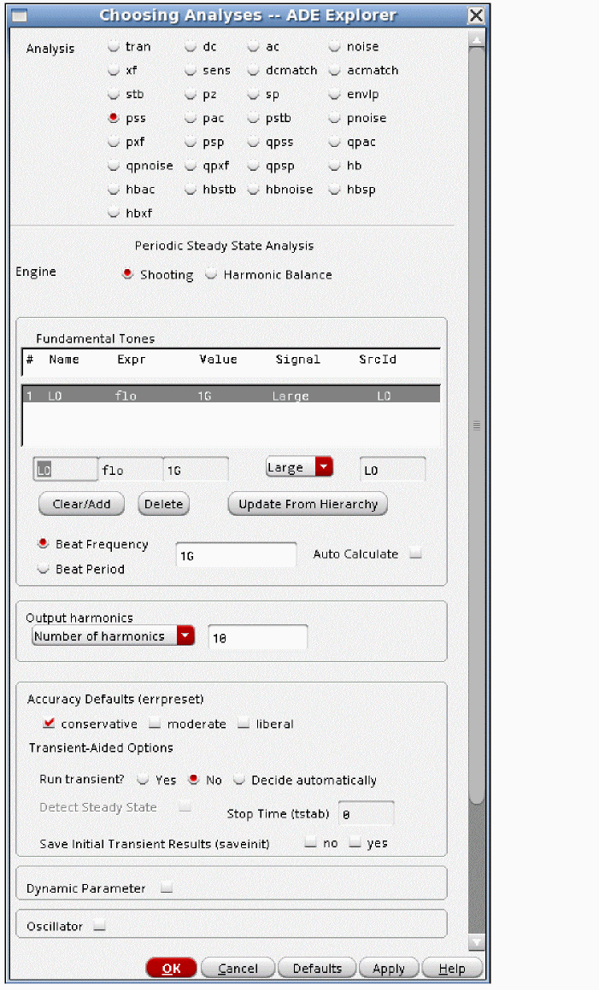
Task: Select the acmatch analysis
Action: pos(335,70)
